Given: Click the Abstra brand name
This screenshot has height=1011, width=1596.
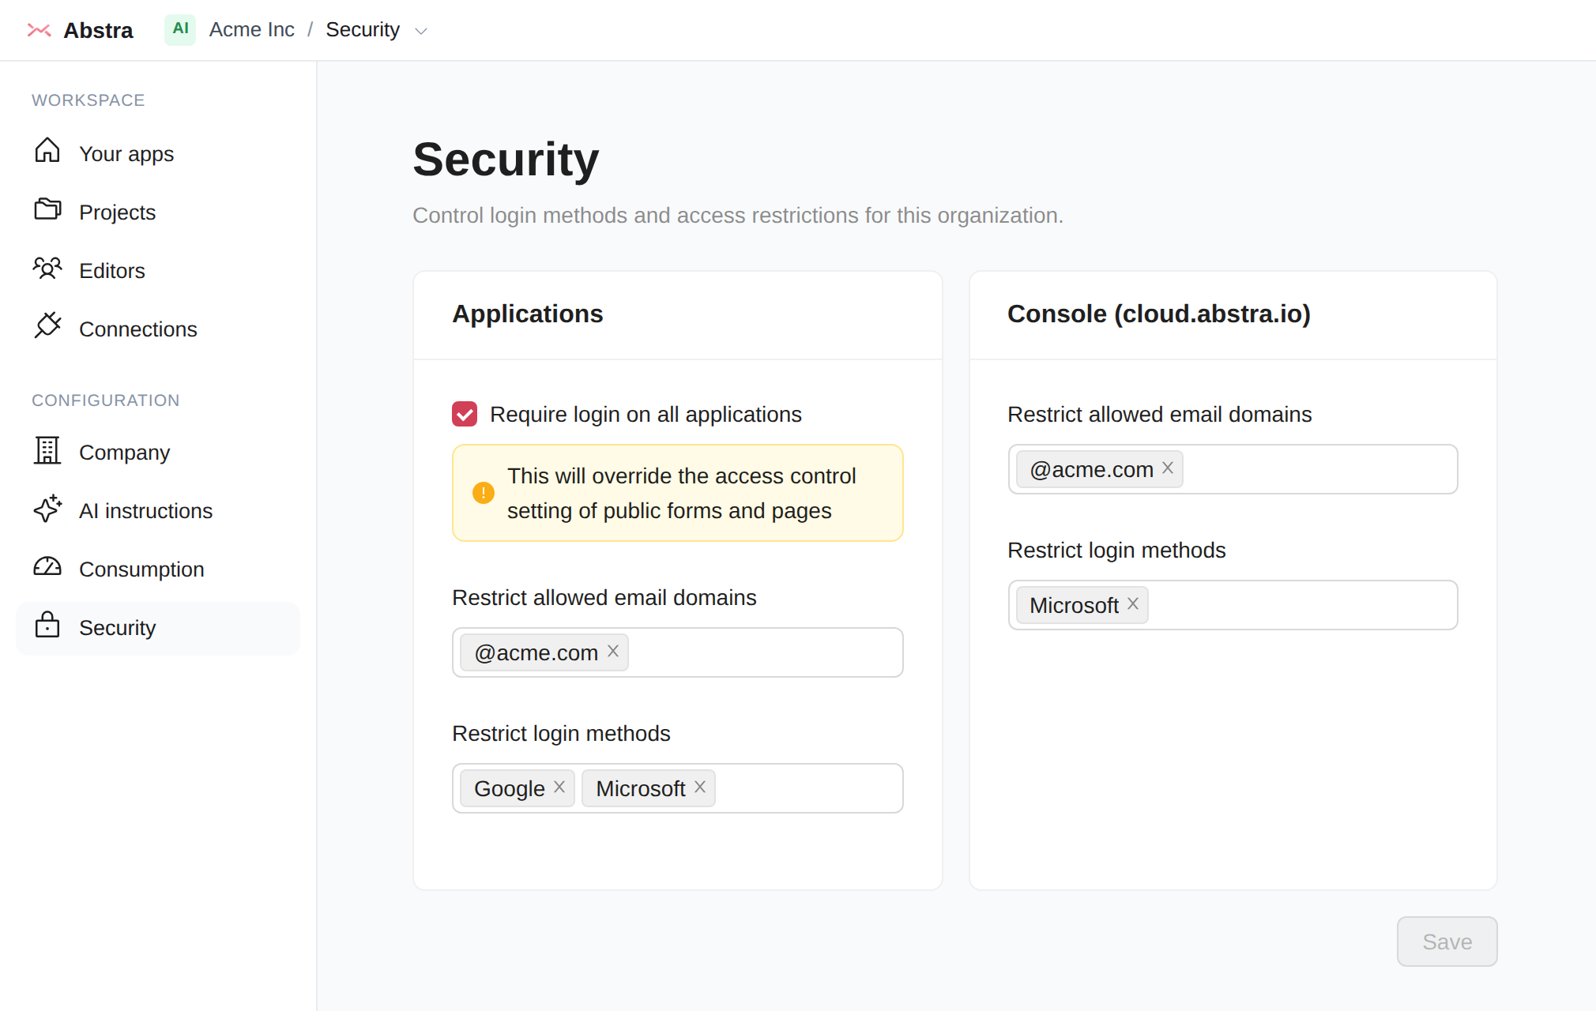Looking at the screenshot, I should click(x=98, y=30).
